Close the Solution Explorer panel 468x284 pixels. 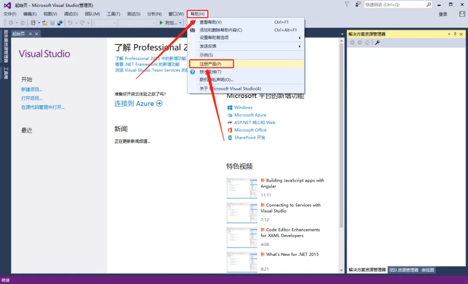pos(461,34)
